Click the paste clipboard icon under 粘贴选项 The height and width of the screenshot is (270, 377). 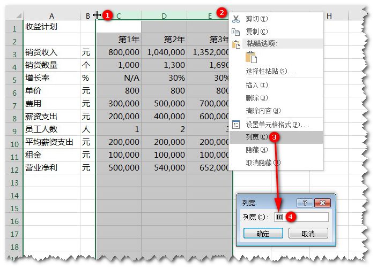(x=251, y=57)
